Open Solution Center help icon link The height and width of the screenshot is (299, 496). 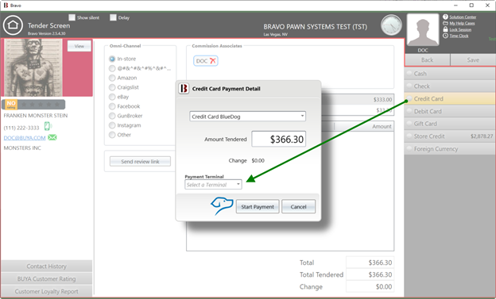tap(445, 17)
